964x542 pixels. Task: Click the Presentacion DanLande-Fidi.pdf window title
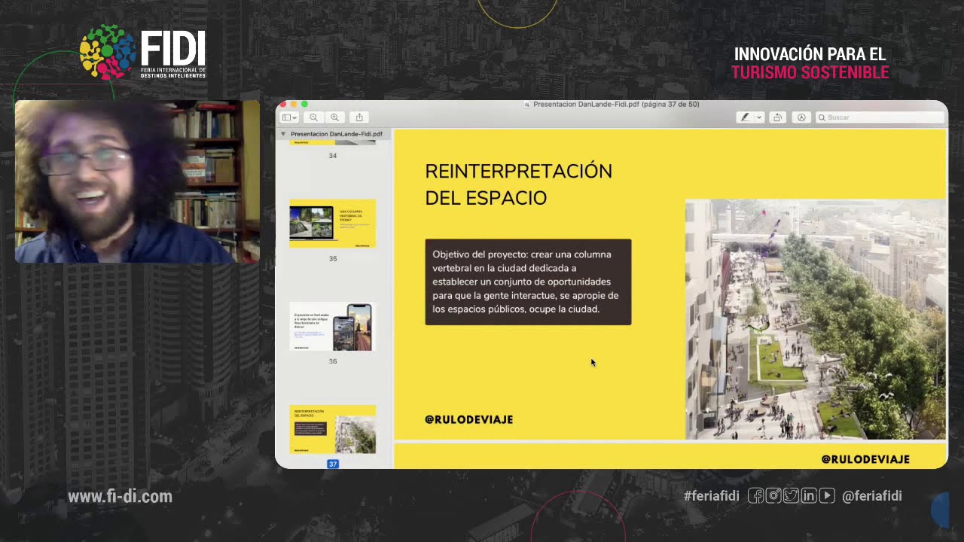616,105
